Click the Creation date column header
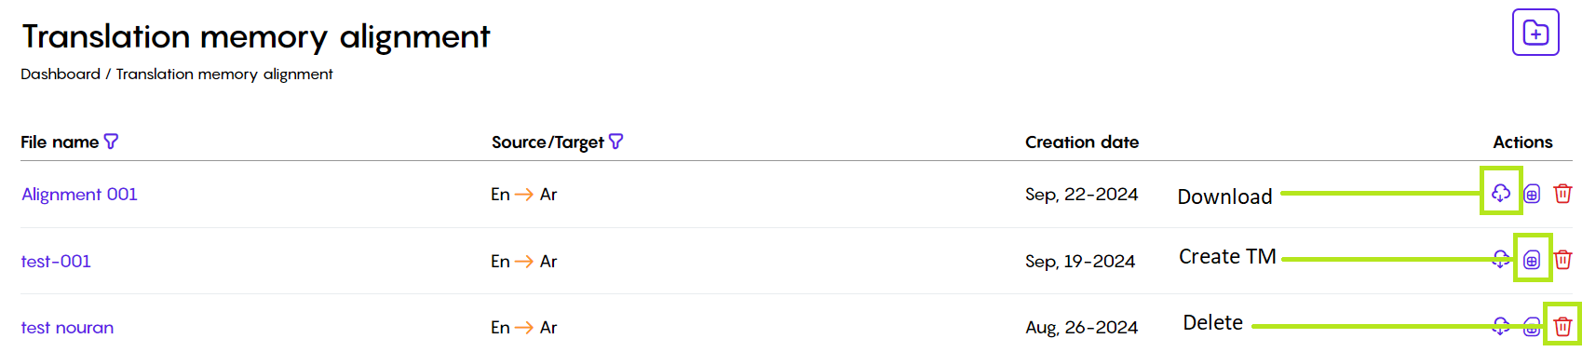 [1082, 142]
